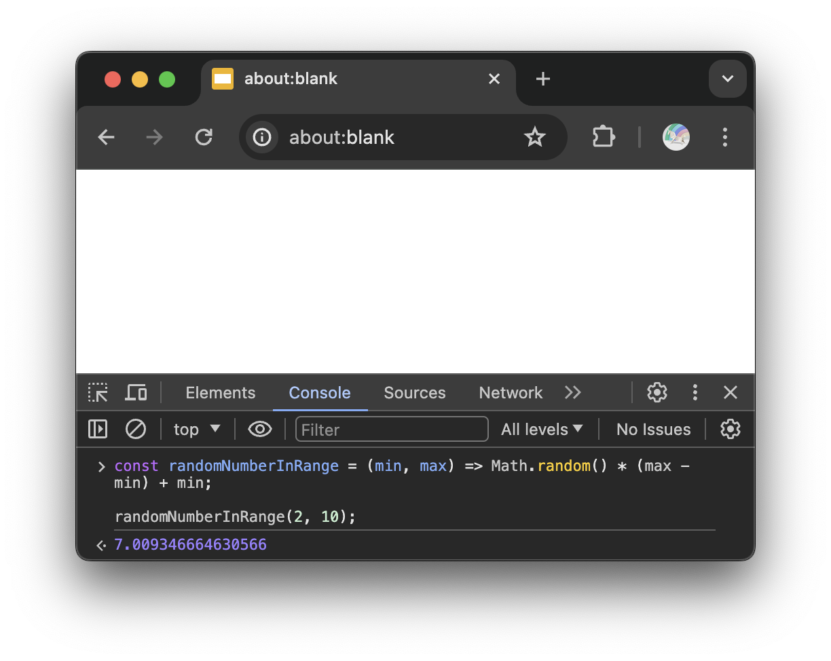Screen dimensions: 831x661
Task: Click the forward navigation arrow
Action: pos(155,138)
